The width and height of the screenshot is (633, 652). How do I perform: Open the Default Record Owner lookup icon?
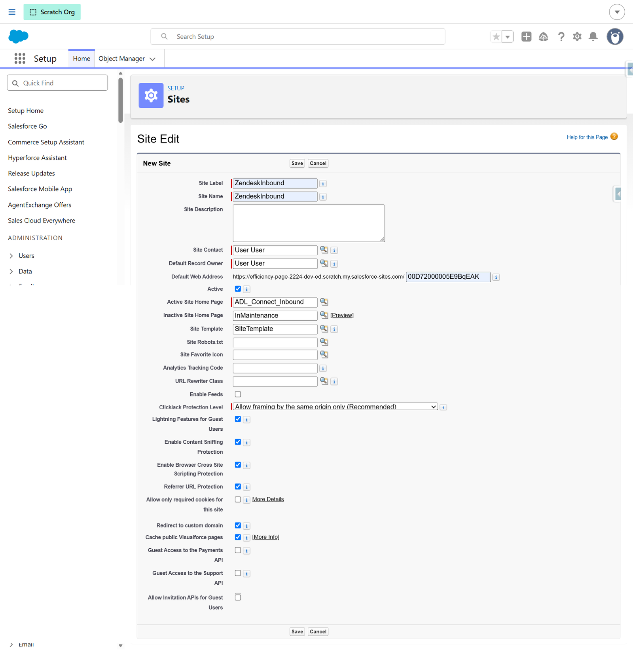pyautogui.click(x=324, y=263)
